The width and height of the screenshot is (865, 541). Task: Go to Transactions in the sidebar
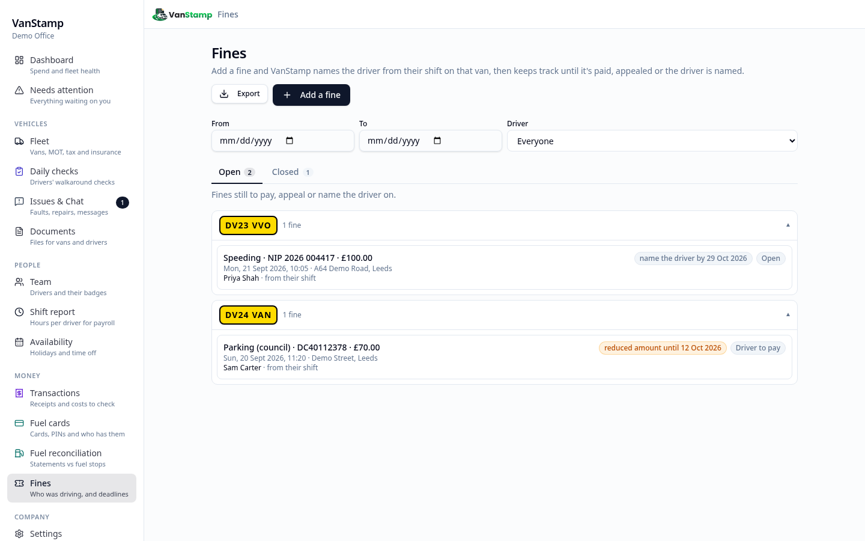[x=71, y=398]
